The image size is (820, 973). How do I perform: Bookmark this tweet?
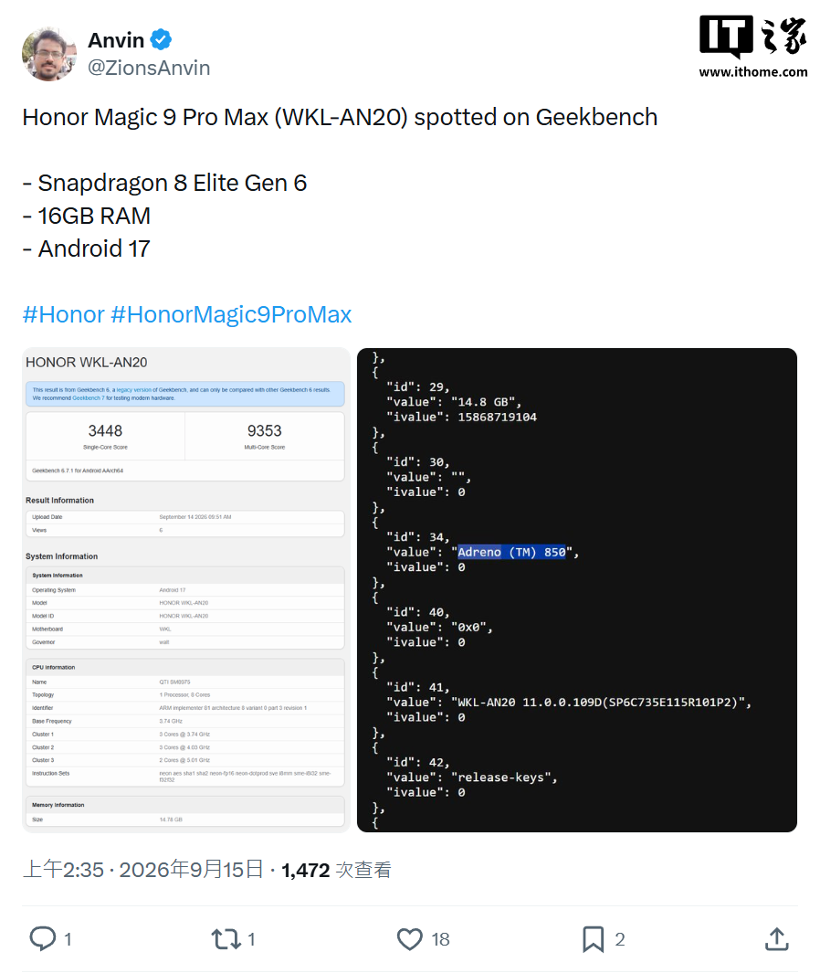pos(593,939)
